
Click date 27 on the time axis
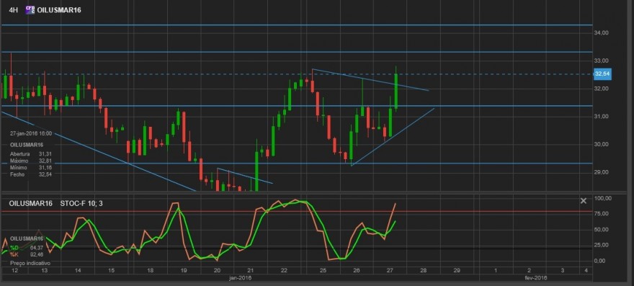point(390,270)
